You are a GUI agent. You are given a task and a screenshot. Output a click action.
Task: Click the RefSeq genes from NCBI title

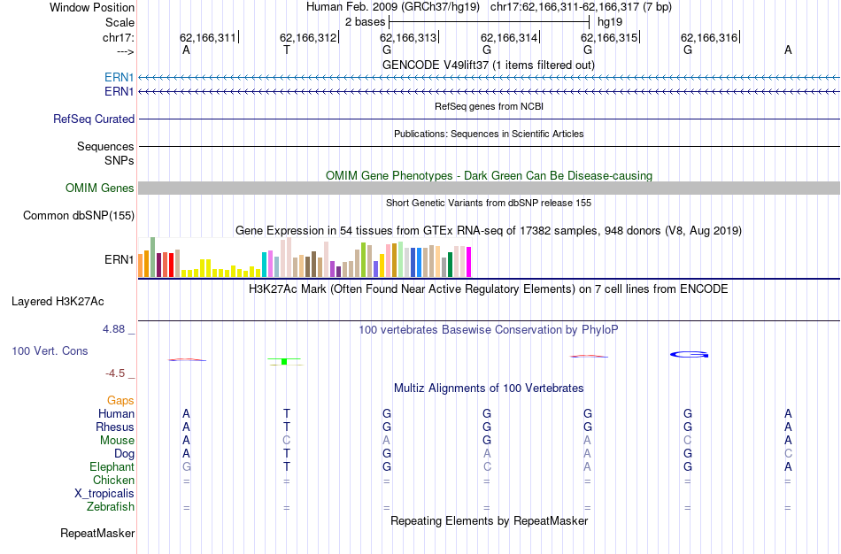(x=490, y=106)
